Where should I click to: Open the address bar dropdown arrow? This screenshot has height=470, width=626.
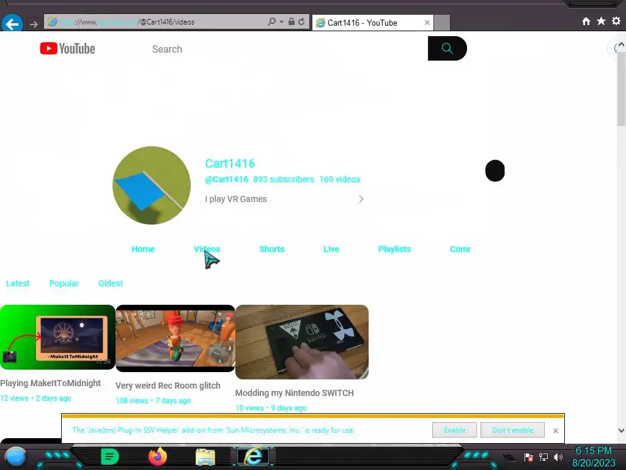coord(281,21)
